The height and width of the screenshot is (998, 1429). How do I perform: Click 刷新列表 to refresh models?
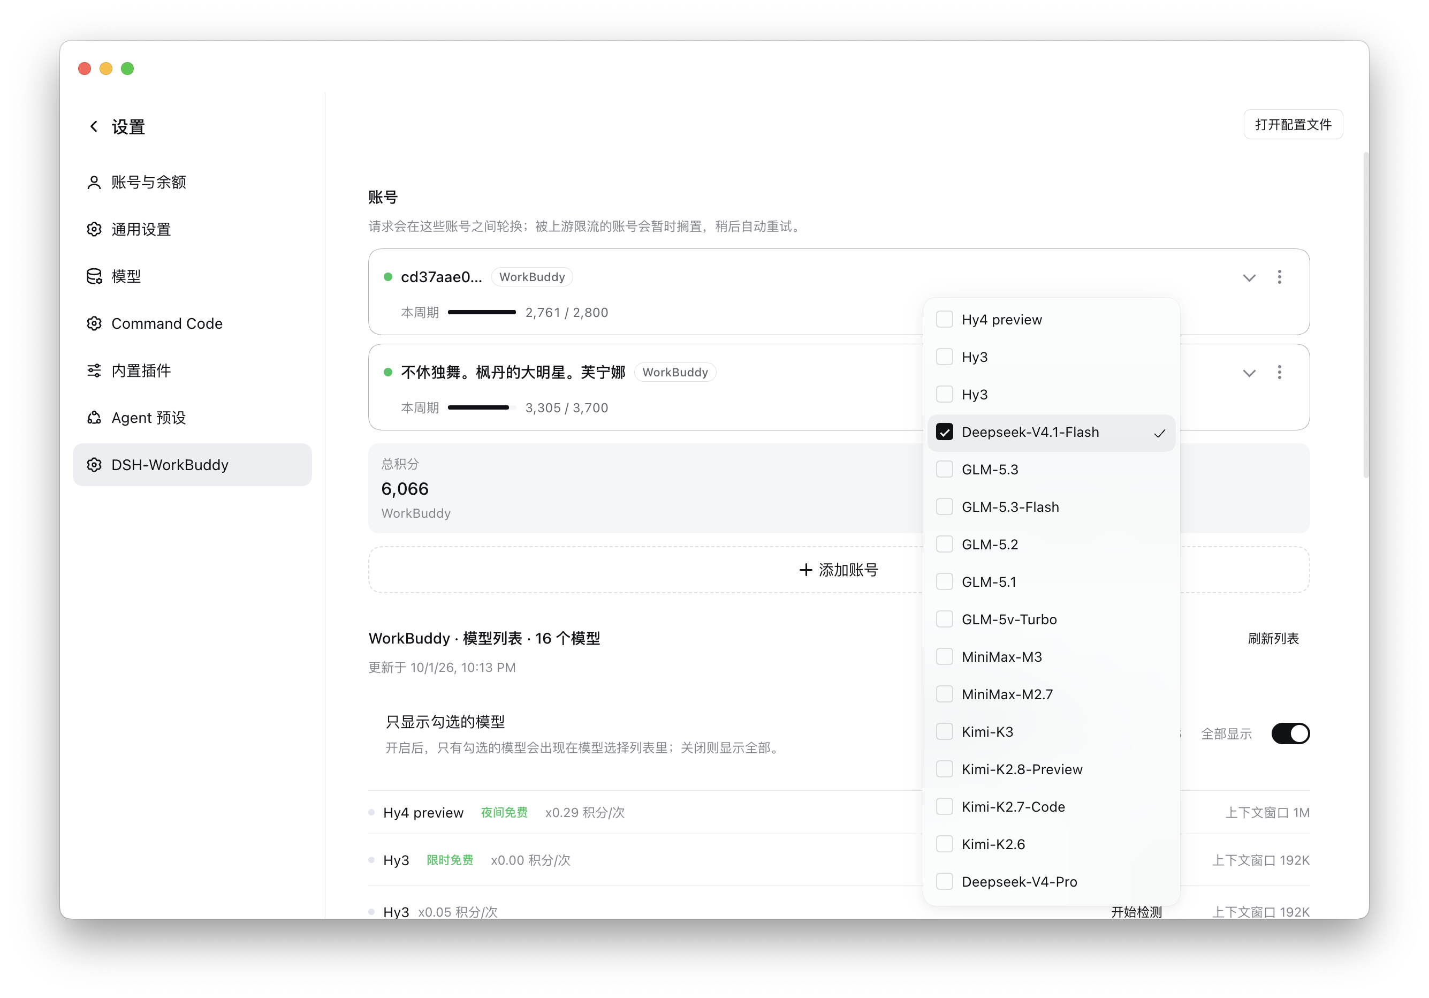pos(1273,639)
